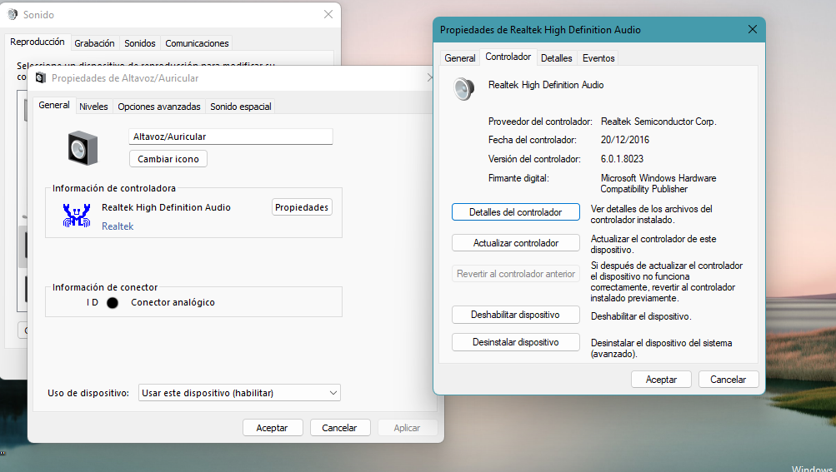Open the Realtek link
The height and width of the screenshot is (472, 836).
click(x=118, y=226)
